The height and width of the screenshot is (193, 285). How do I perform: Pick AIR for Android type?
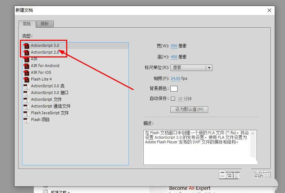(x=75, y=66)
